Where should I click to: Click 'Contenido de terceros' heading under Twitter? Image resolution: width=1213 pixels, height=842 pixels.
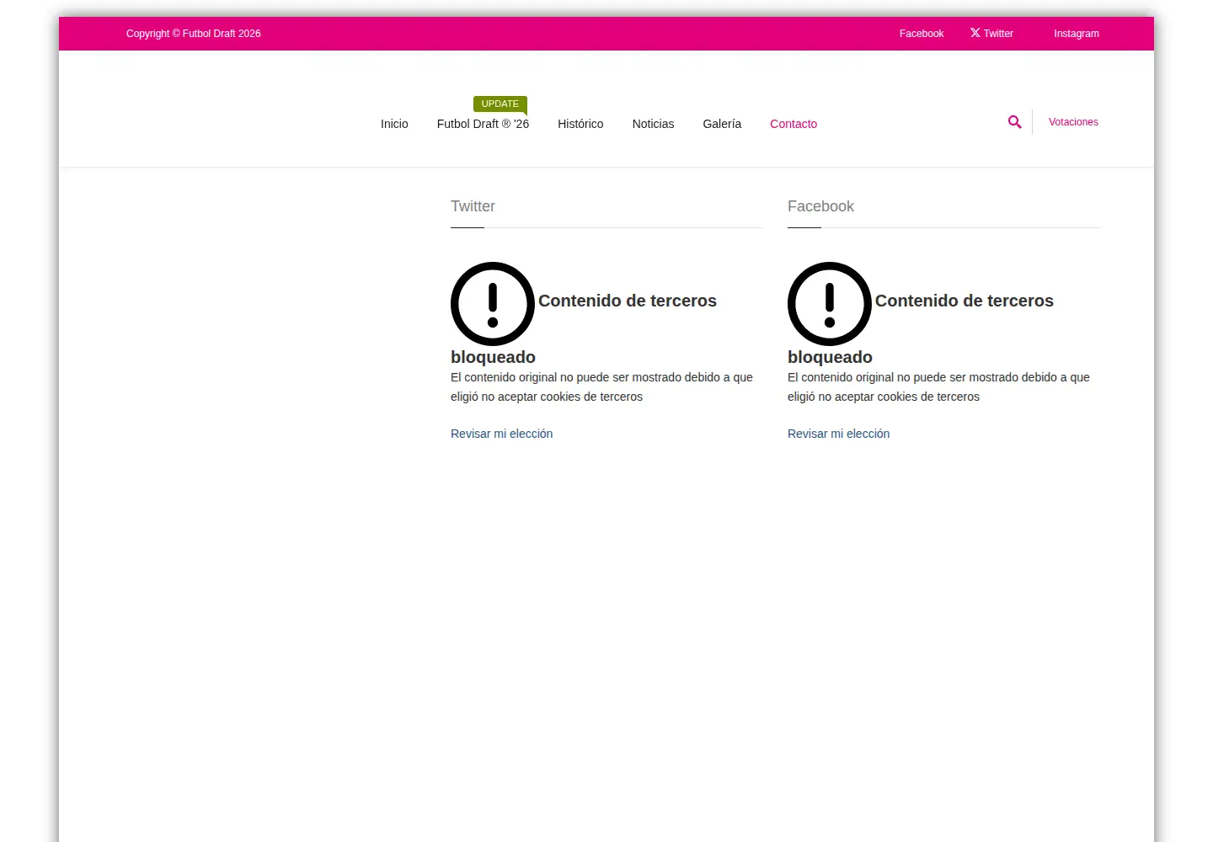point(628,301)
